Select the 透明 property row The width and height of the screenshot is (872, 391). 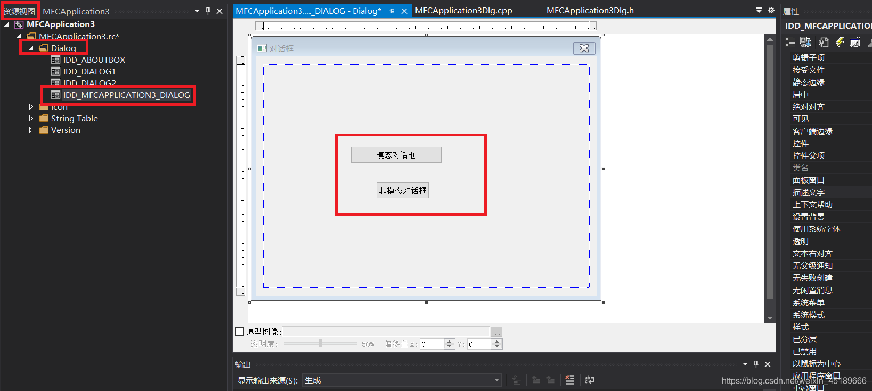(830, 241)
